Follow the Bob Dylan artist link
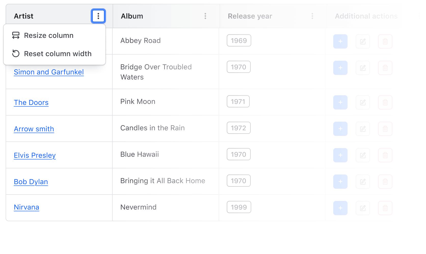 [31, 182]
